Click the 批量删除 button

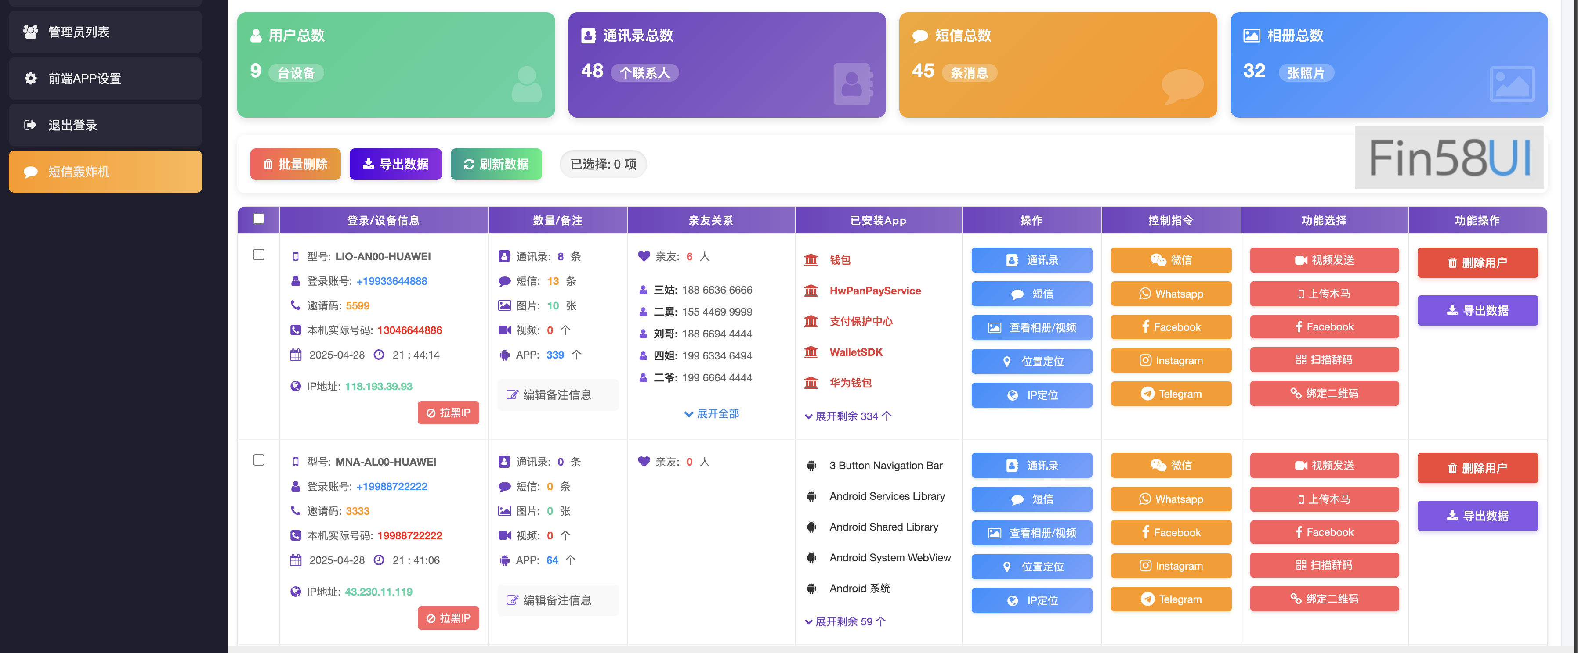(x=295, y=164)
